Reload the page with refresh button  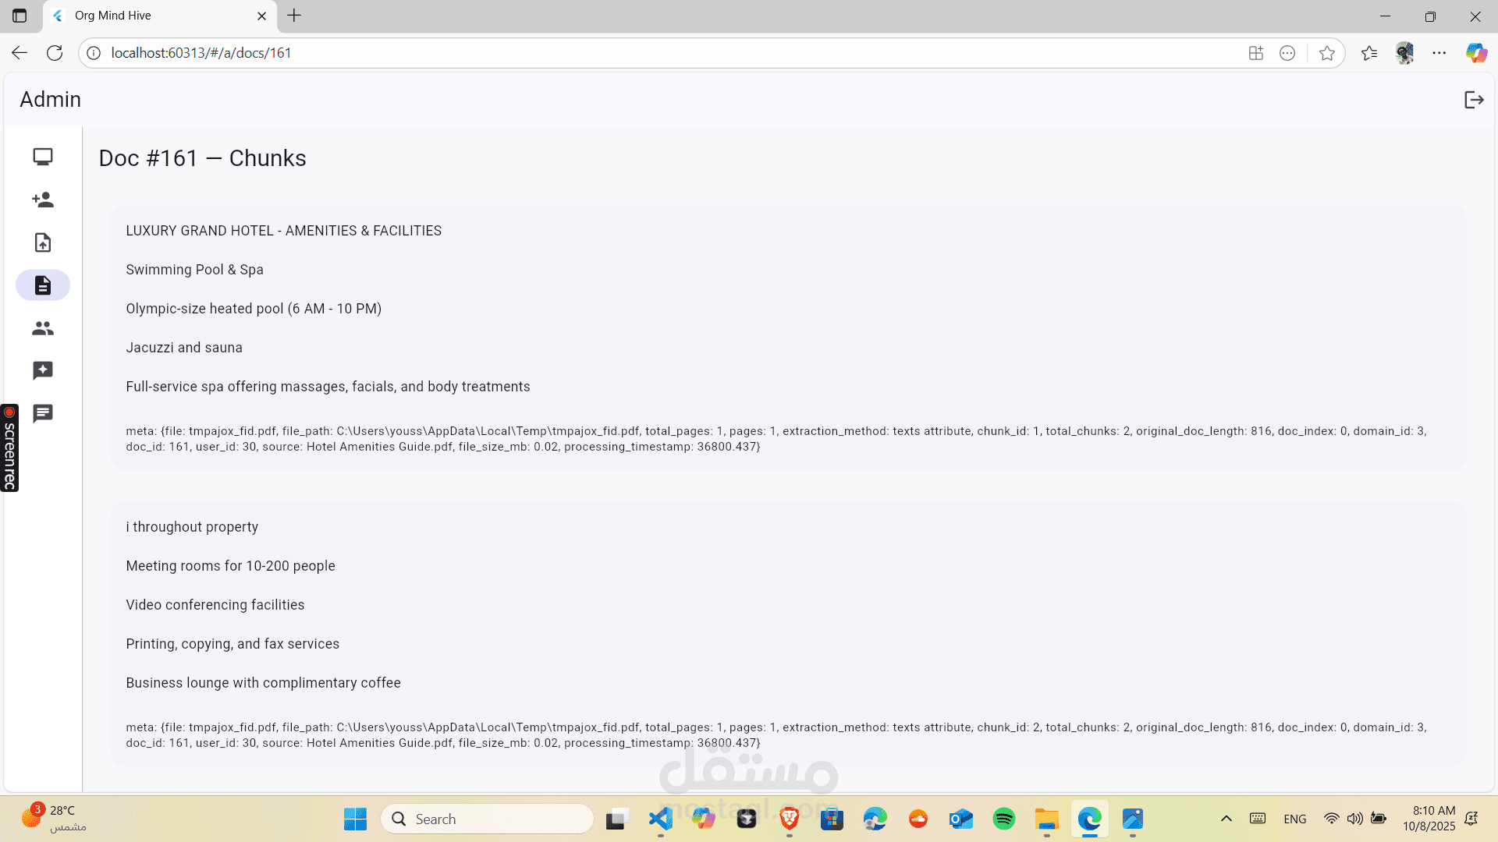[55, 53]
